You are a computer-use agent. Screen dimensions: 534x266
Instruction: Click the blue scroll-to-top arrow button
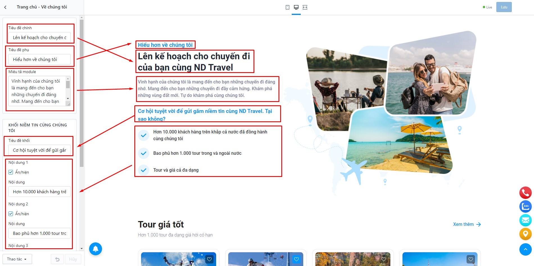click(525, 249)
